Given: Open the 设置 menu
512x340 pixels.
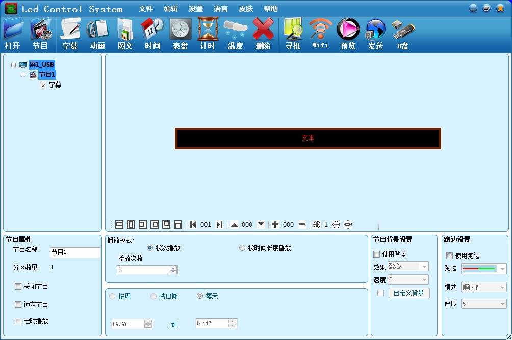Looking at the screenshot, I should pyautogui.click(x=196, y=9).
